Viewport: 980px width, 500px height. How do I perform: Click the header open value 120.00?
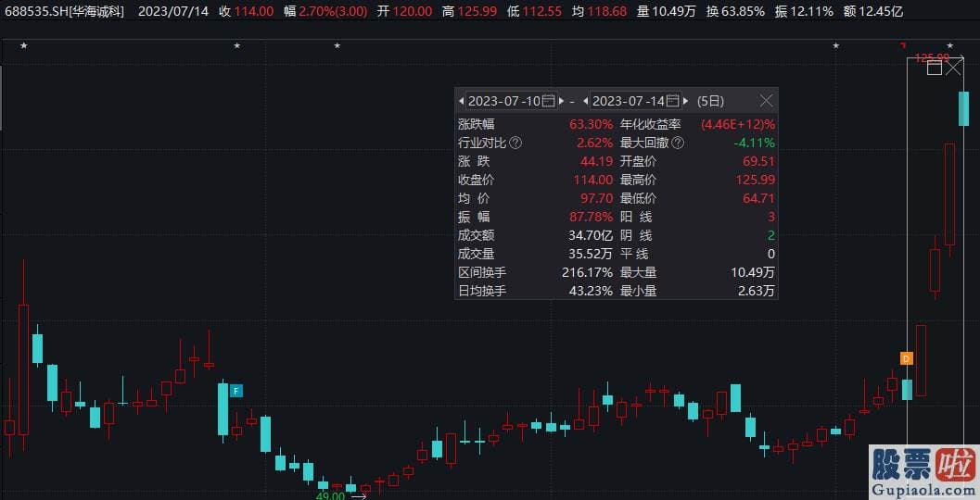[412, 11]
